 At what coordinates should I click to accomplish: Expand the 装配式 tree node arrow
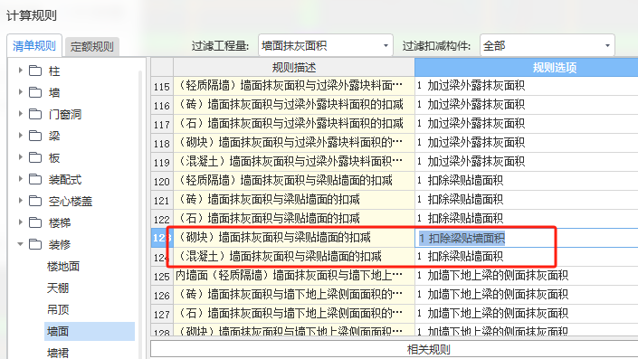20,179
